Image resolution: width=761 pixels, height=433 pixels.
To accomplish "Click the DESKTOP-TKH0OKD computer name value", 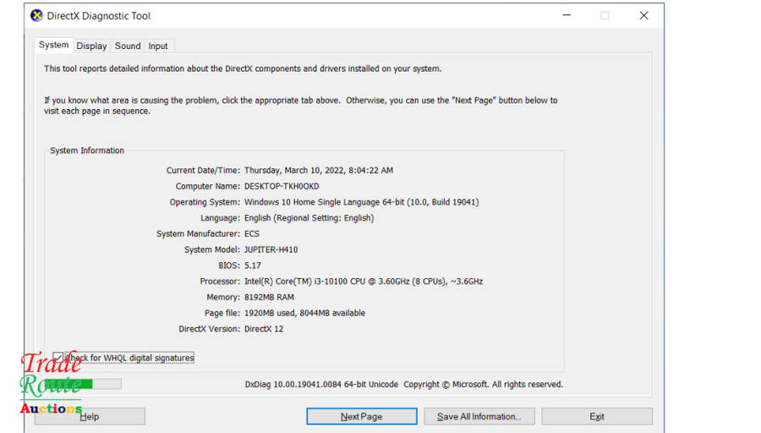I will tap(282, 186).
